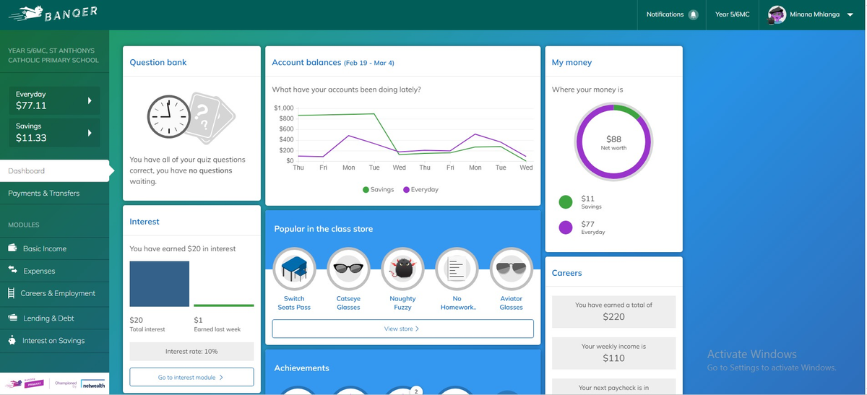The image size is (867, 395).
Task: Expand the Minana Mhlanga user dropdown
Action: click(850, 15)
